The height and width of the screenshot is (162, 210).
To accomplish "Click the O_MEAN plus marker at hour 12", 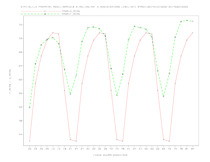I will 53,33.
